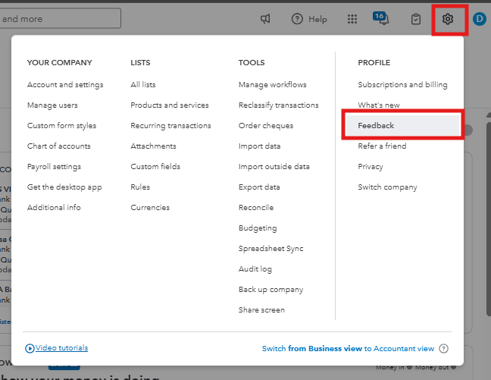Open the apps grid icon
The height and width of the screenshot is (380, 491).
(352, 19)
